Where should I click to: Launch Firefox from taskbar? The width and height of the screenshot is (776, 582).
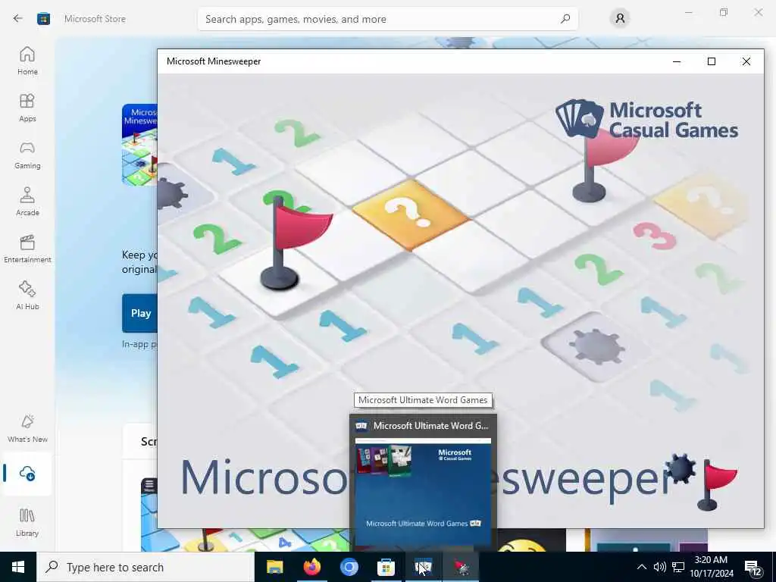311,567
